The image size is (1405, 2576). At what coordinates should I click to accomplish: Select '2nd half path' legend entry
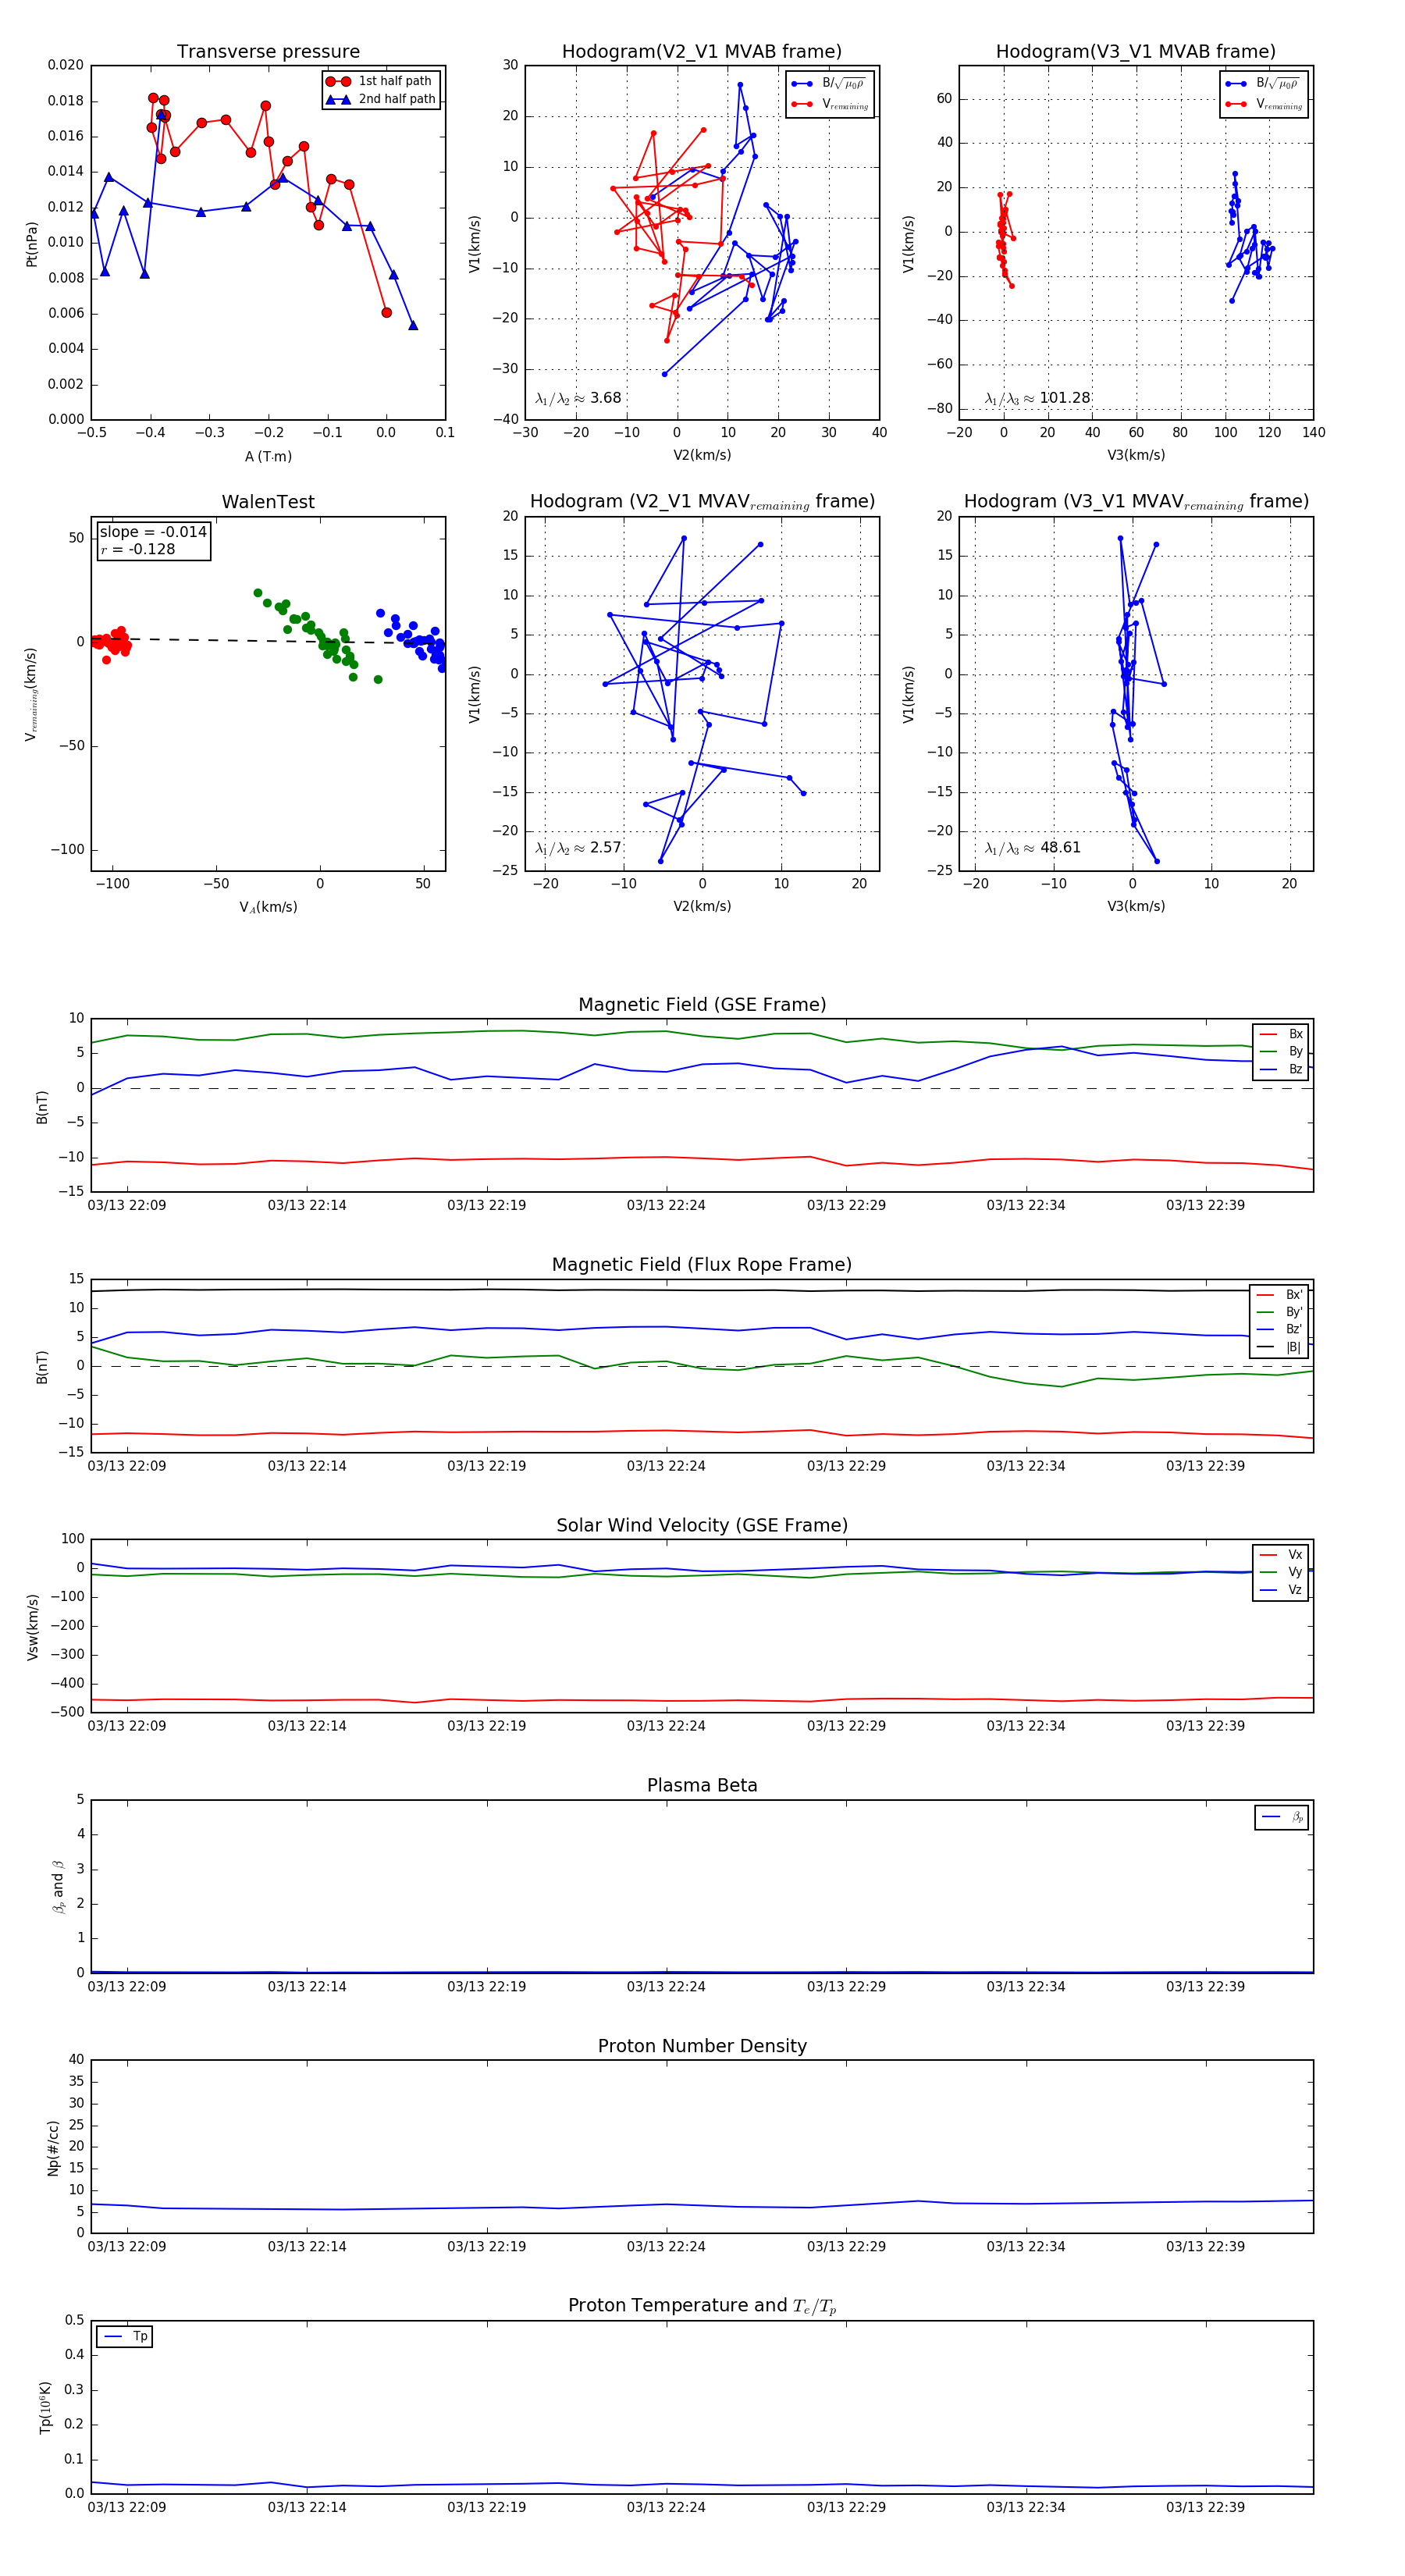381,99
